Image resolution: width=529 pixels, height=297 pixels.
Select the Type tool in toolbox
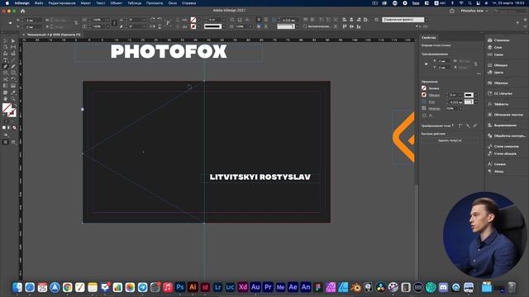pos(6,60)
